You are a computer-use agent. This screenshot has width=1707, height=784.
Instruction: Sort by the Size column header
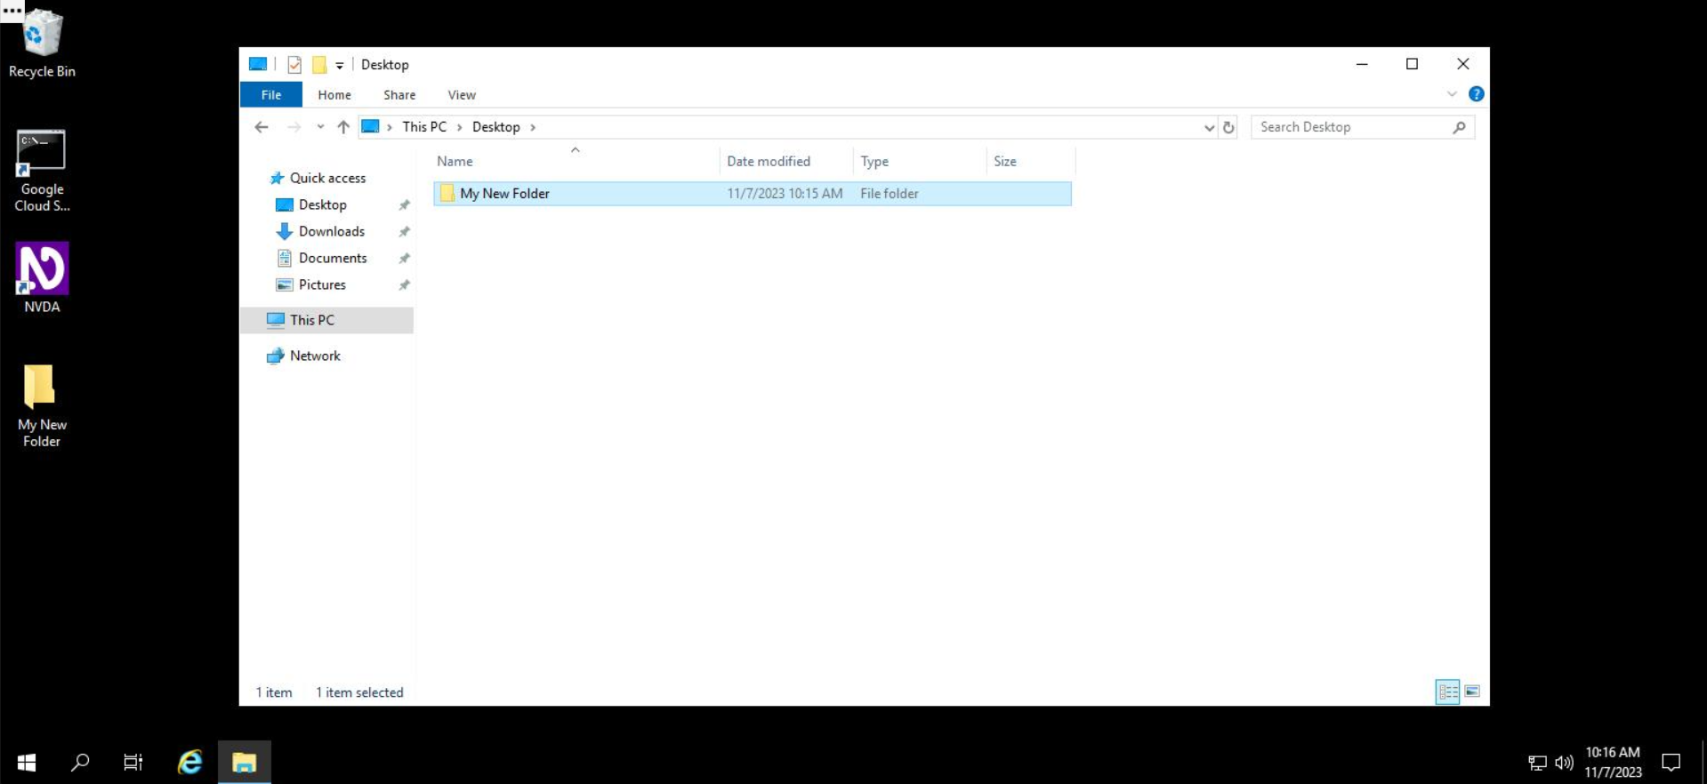pyautogui.click(x=1030, y=161)
